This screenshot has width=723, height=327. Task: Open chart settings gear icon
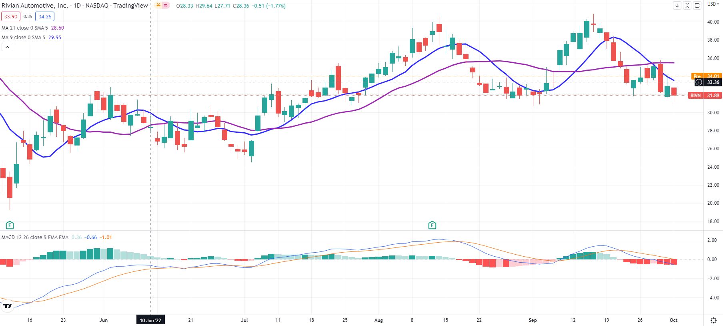point(713,320)
